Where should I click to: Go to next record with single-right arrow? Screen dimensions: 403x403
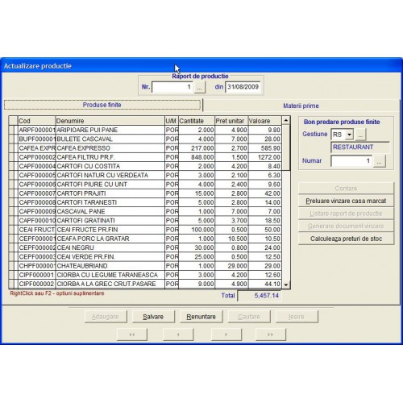coord(226,334)
